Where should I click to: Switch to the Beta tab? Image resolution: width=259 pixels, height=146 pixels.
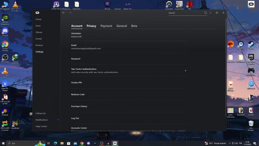(134, 26)
